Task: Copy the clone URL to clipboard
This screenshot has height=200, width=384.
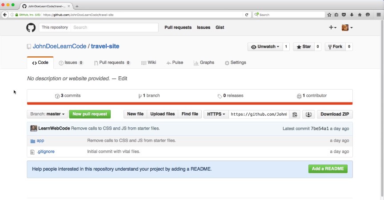Action: click(x=295, y=114)
